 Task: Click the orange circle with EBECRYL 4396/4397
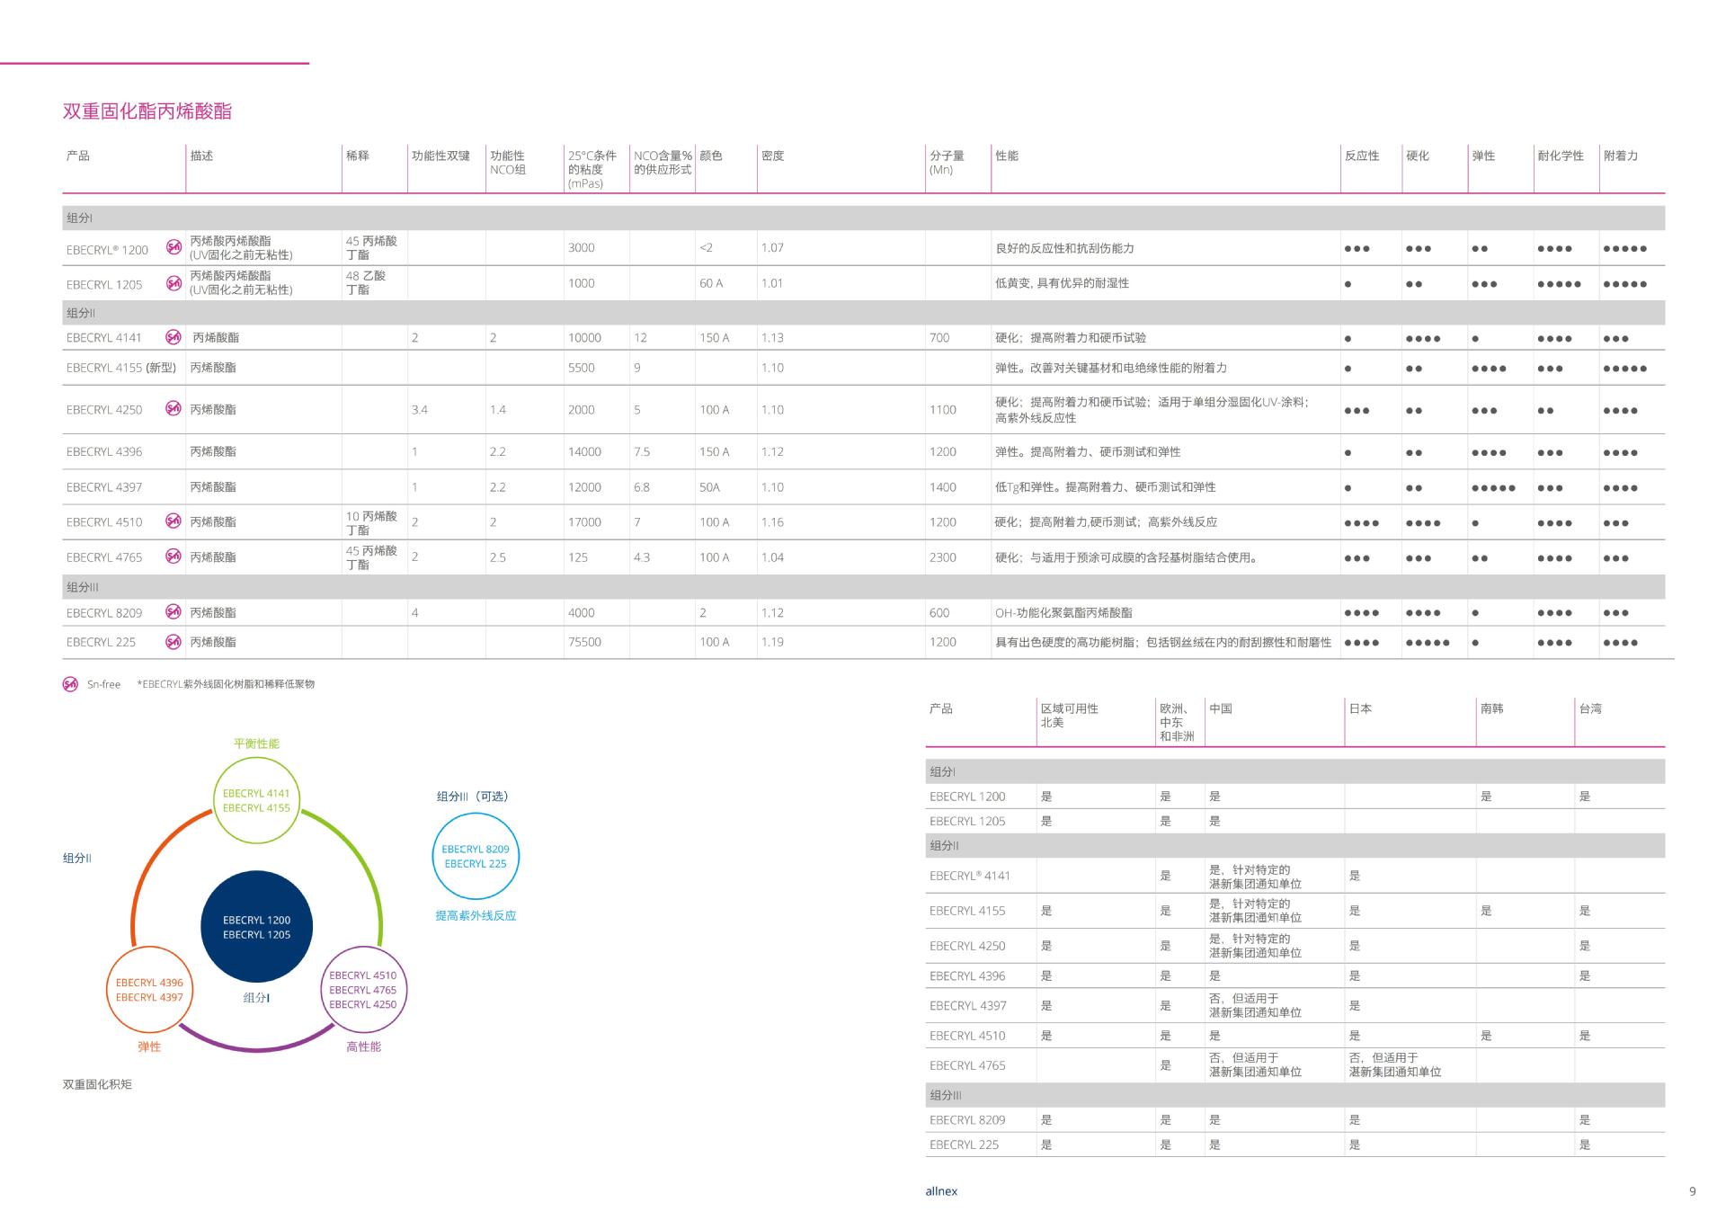coord(149,990)
